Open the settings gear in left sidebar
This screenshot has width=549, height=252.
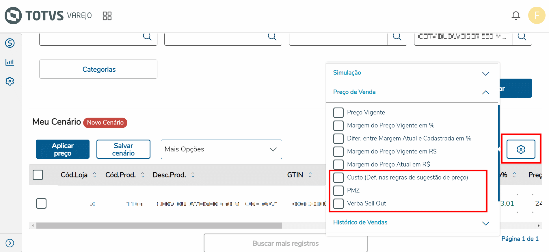pos(10,81)
